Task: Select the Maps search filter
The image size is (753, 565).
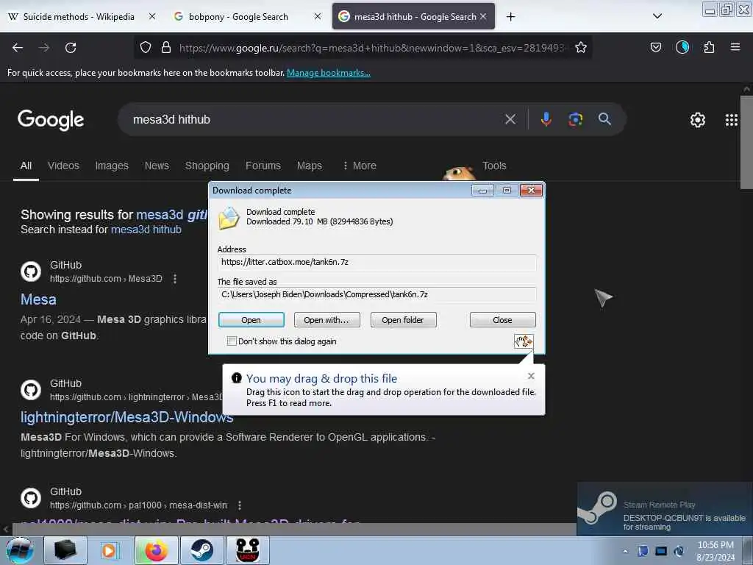Action: (310, 166)
